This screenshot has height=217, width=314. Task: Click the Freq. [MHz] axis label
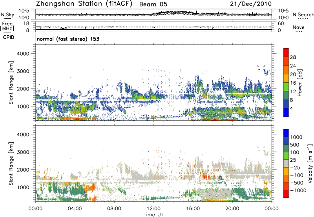(x=7, y=26)
